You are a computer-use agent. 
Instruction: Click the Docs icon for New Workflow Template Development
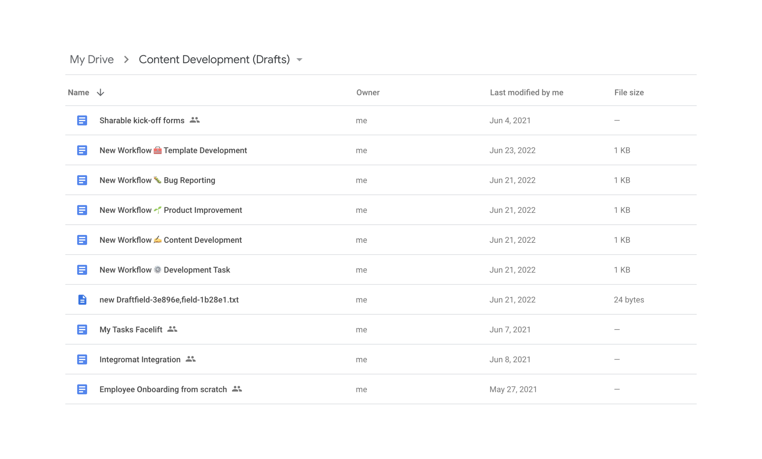tap(82, 150)
